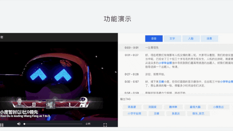Viewport: 233px width, 131px height.
Task: Click 小学毕业照 keyword in 0:01 - 0:27 segment
Action: (165, 63)
